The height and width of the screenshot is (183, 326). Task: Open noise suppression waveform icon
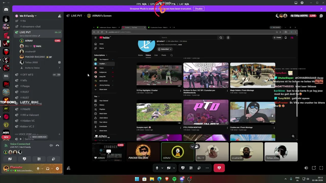(x=51, y=145)
